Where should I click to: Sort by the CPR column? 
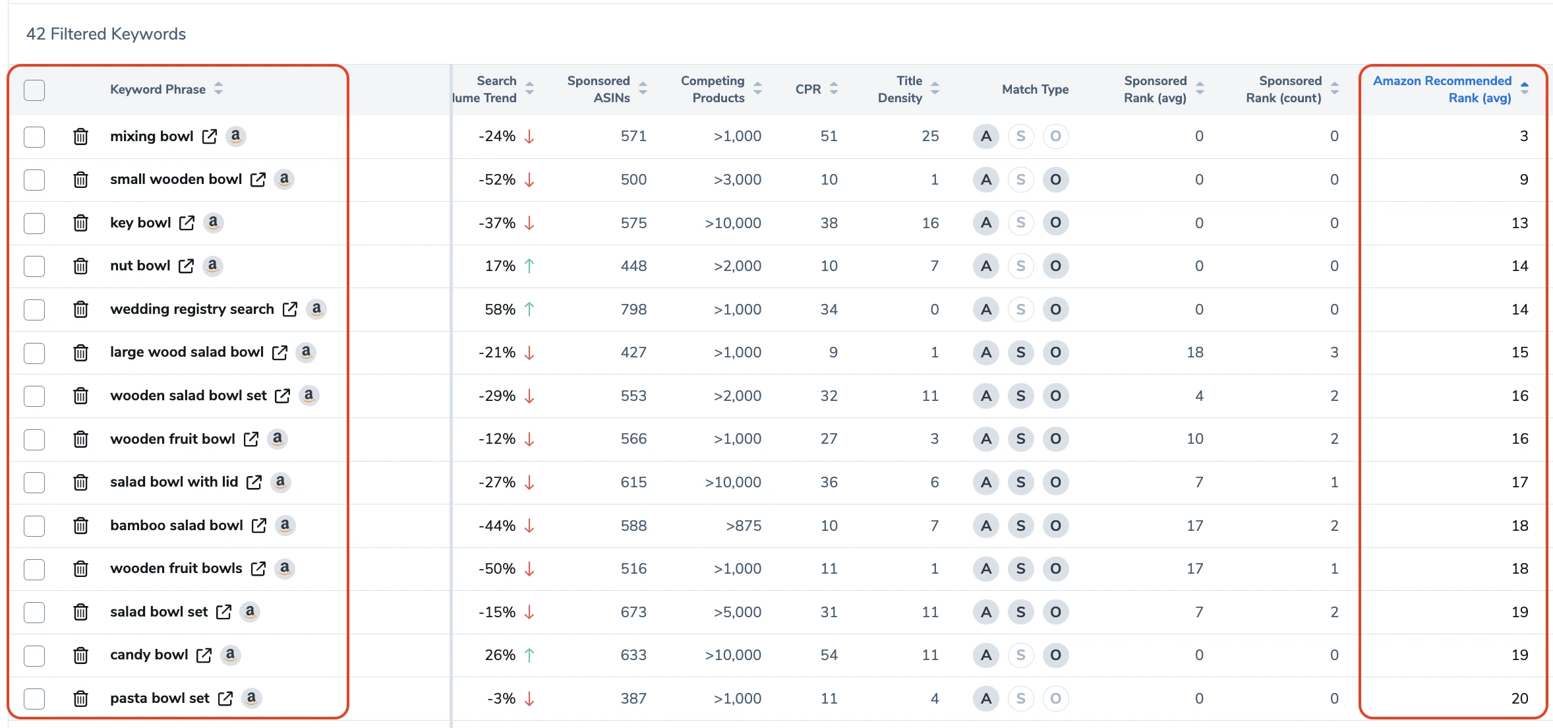coord(834,88)
